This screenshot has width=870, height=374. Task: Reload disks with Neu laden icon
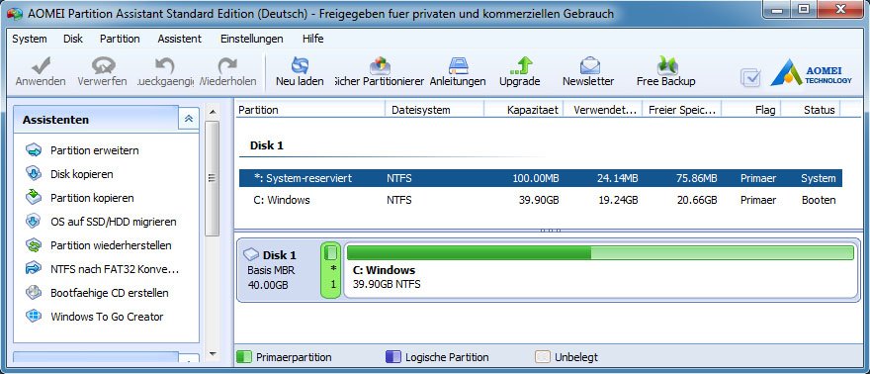[300, 65]
